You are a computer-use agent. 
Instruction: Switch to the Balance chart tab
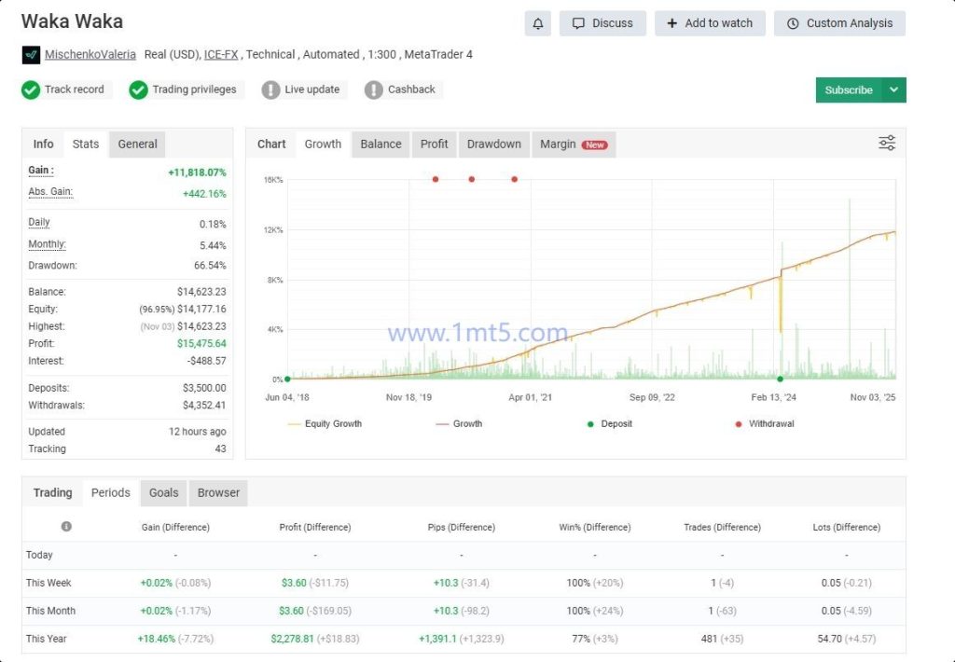pyautogui.click(x=381, y=144)
